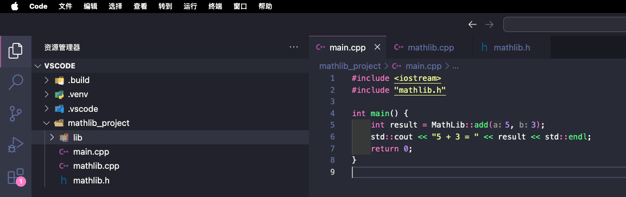626x197 pixels.
Task: Open the Search view in activity bar
Action: coord(16,82)
